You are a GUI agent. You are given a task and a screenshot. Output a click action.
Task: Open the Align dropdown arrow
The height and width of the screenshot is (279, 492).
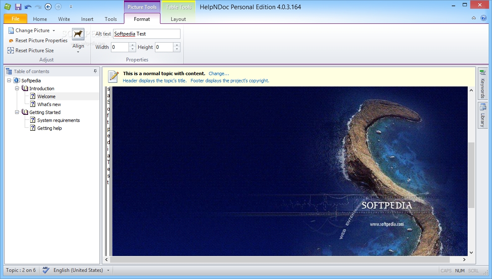coord(78,52)
